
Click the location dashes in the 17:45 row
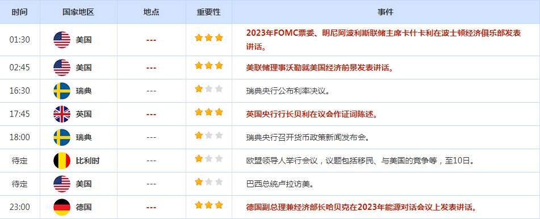click(x=151, y=114)
